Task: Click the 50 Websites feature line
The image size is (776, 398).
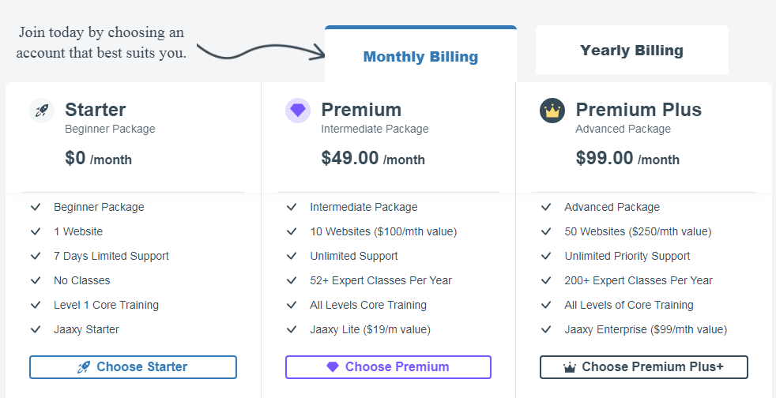Action: (x=638, y=231)
